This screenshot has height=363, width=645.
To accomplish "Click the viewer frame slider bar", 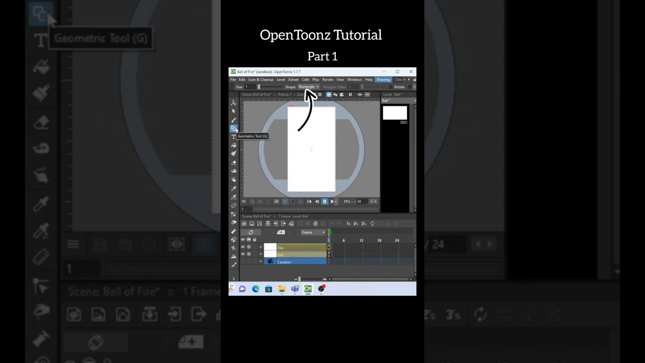I will (x=316, y=209).
